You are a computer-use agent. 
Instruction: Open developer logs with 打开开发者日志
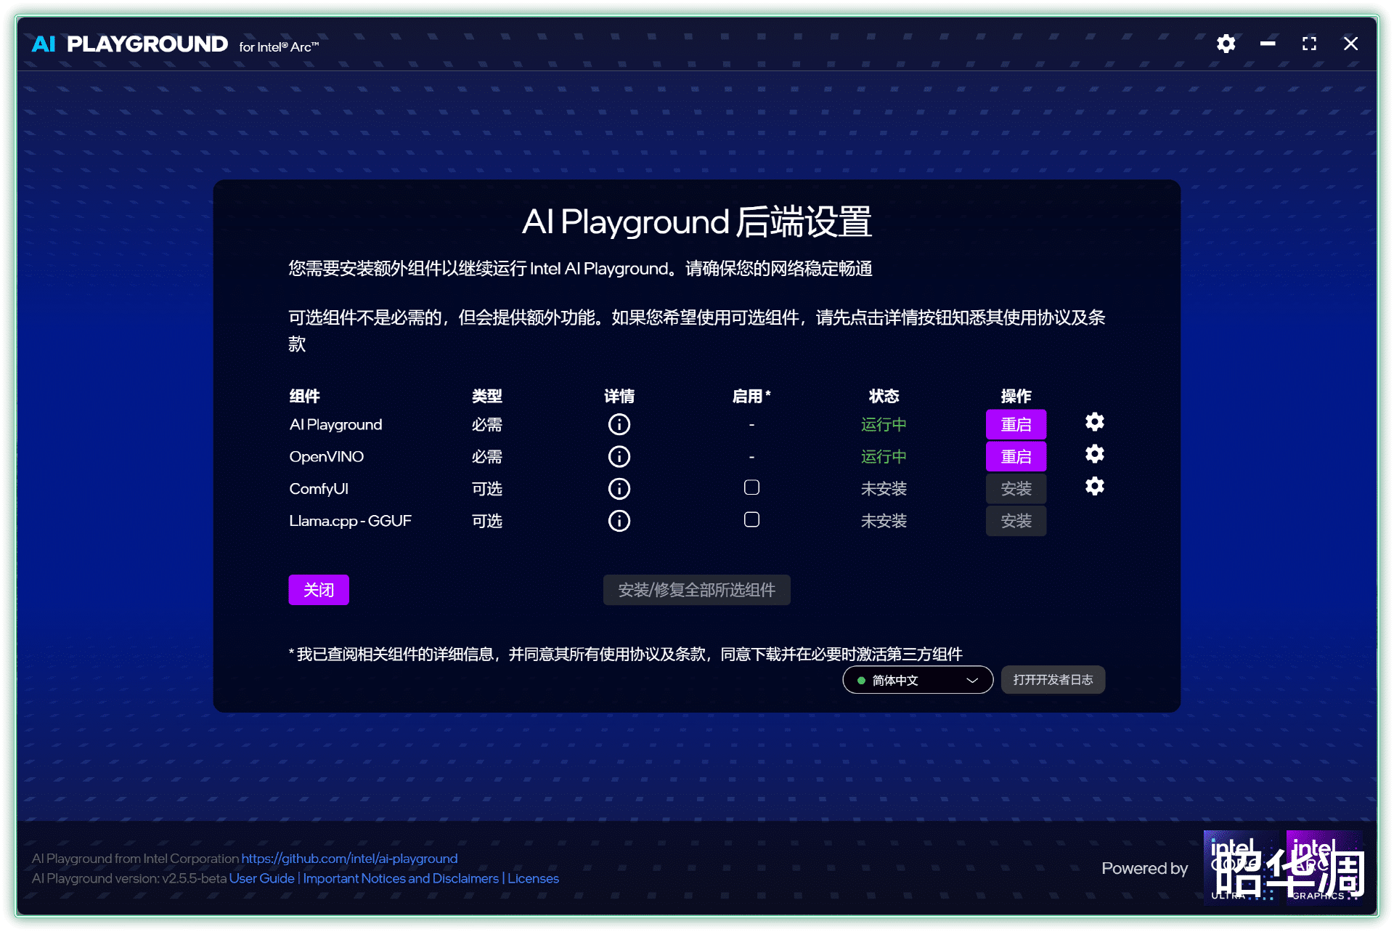pos(1052,680)
